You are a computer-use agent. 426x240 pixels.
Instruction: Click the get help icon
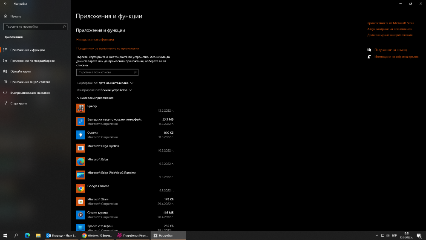point(369,50)
